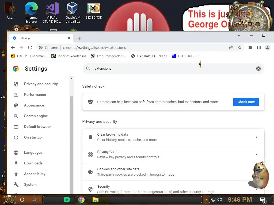Image resolution: width=274 pixels, height=205 pixels.
Task: Open System settings section
Action: click(30, 184)
